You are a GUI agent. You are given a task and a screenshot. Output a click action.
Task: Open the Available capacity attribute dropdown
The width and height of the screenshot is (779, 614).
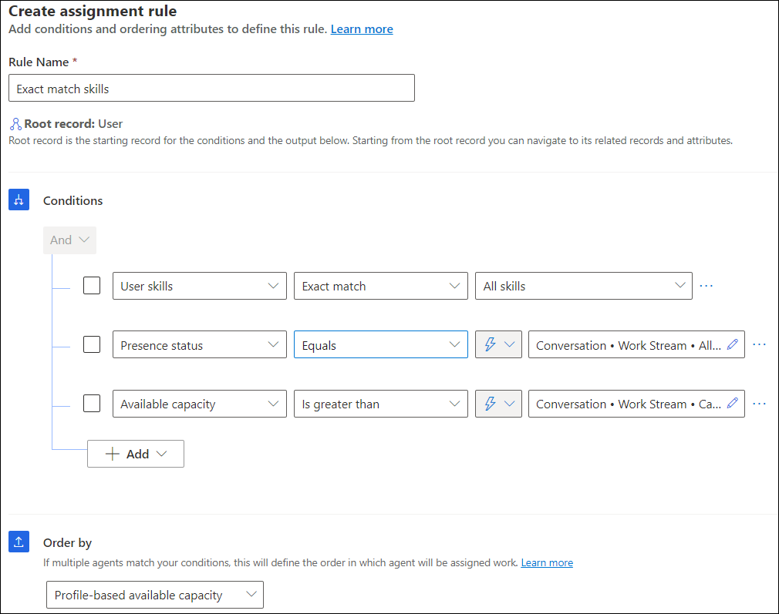coord(200,404)
